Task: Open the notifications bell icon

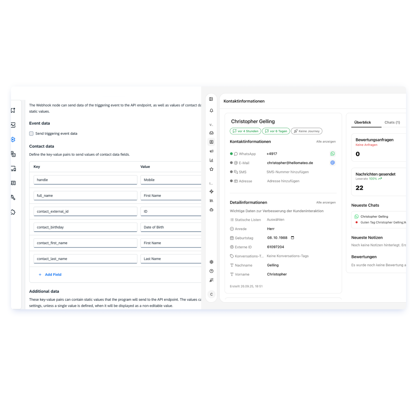Action: [211, 110]
